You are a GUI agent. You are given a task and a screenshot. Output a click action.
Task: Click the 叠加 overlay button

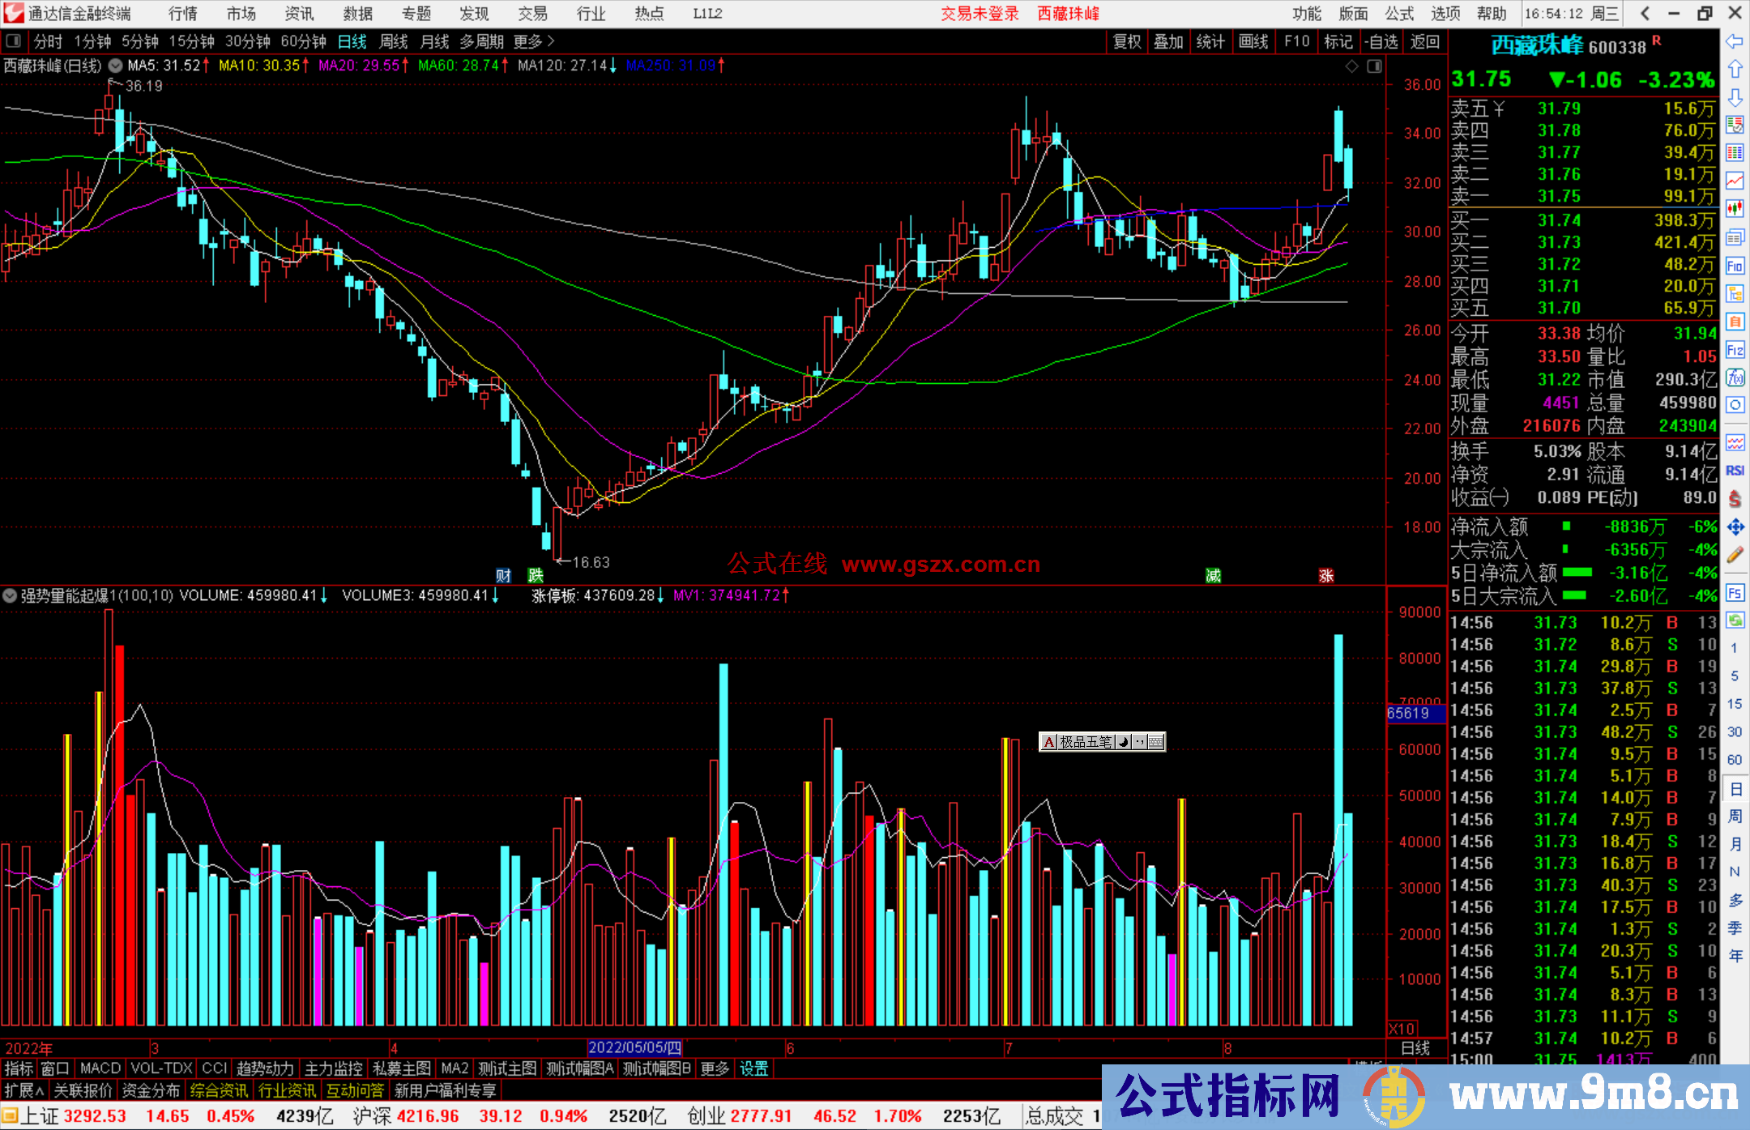click(1169, 41)
